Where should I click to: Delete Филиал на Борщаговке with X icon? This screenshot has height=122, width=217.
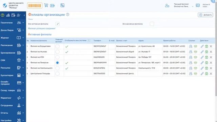point(211,46)
